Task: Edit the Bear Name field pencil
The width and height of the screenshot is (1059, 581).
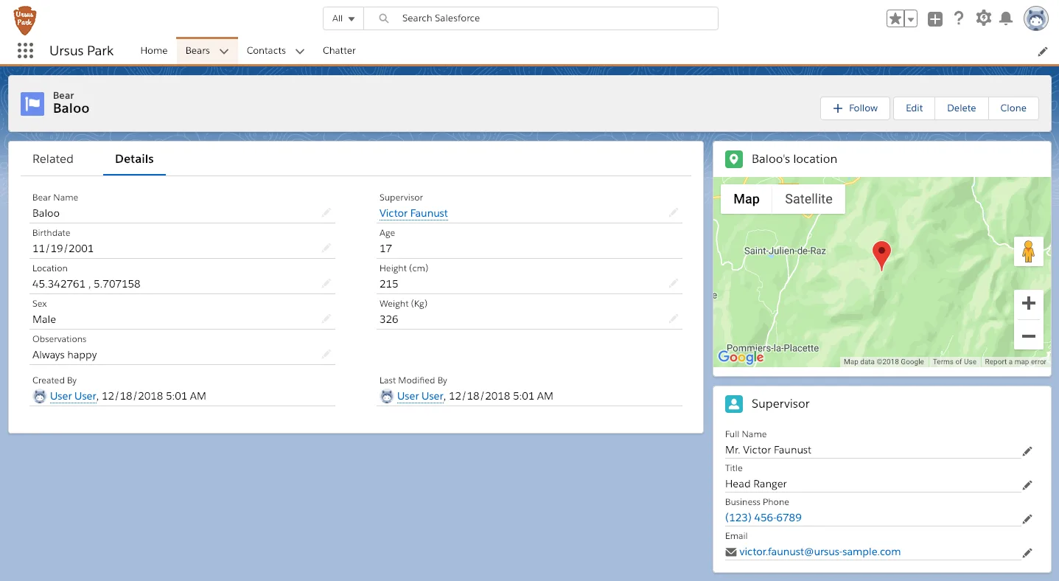Action: (x=326, y=212)
